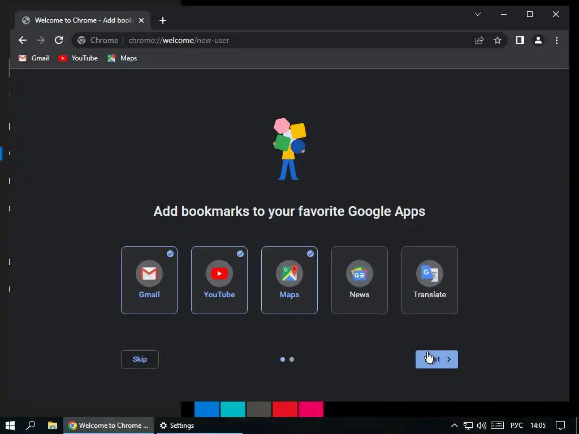Open the side panel icon
This screenshot has height=434, width=579.
(520, 40)
